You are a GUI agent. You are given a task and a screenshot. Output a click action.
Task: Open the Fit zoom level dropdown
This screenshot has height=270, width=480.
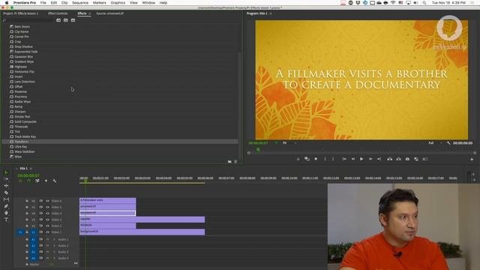click(x=289, y=143)
